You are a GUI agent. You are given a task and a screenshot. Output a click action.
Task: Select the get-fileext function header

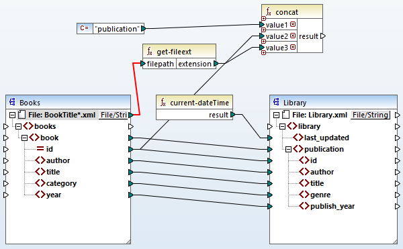(179, 52)
